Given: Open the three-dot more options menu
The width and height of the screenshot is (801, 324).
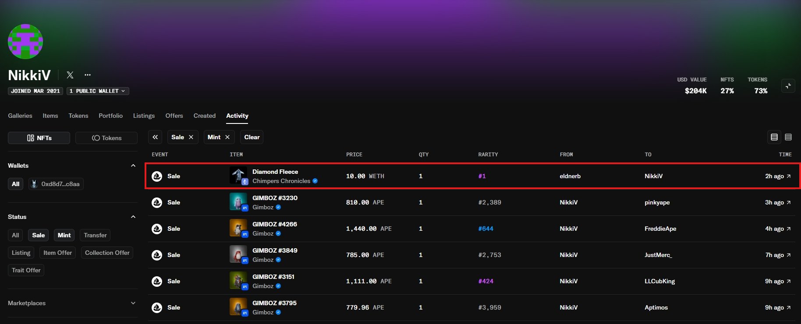Looking at the screenshot, I should point(88,75).
